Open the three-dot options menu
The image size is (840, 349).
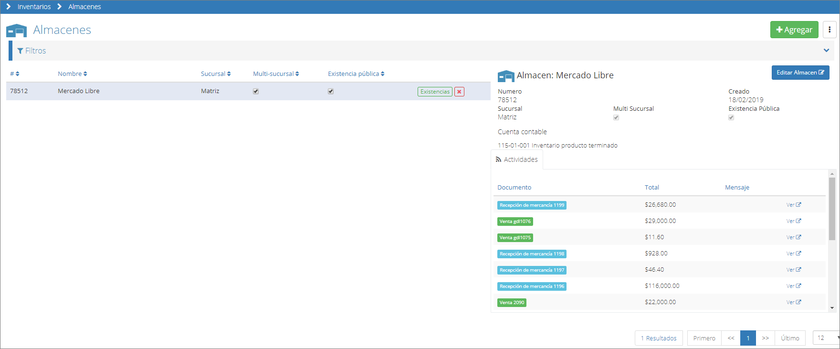point(829,30)
